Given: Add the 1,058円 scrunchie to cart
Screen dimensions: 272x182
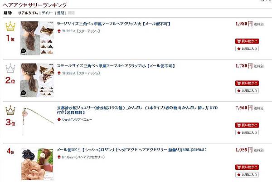Looking at the screenshot, I should click(247, 167).
